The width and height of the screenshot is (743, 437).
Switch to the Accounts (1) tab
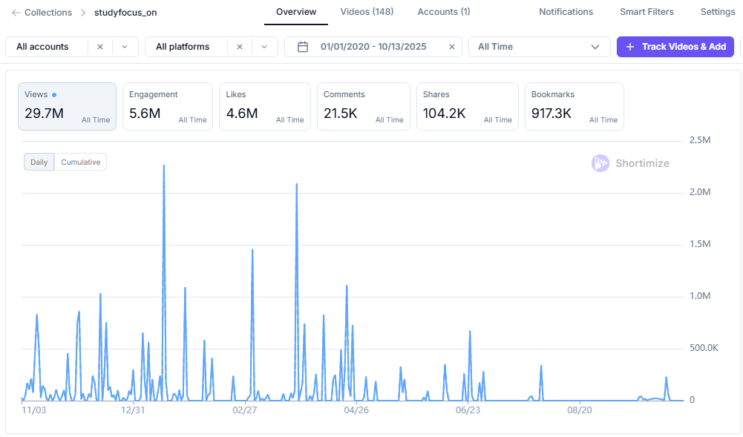pyautogui.click(x=443, y=12)
